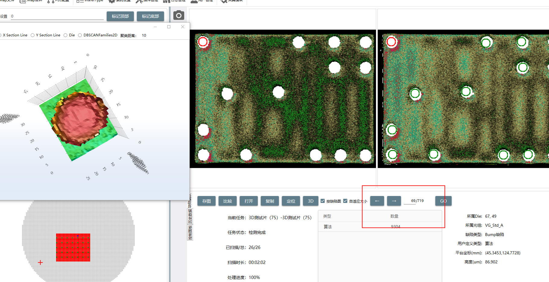This screenshot has width=549, height=282.
Task: Switch to the 控制面板 vertical tab
Action: click(190, 232)
